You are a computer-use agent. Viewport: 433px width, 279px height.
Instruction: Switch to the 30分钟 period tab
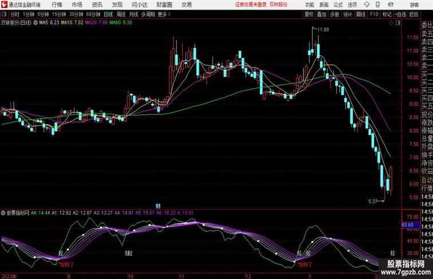point(76,14)
